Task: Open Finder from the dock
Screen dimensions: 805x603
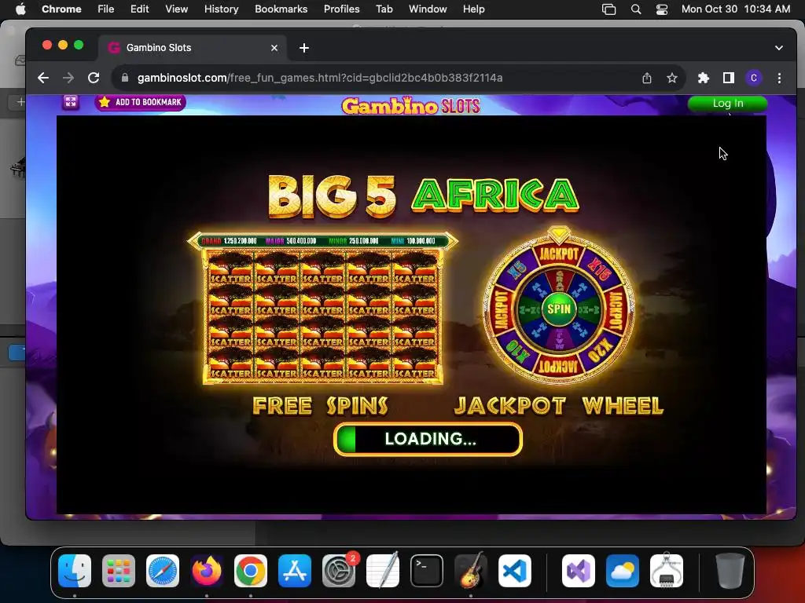Action: coord(75,571)
